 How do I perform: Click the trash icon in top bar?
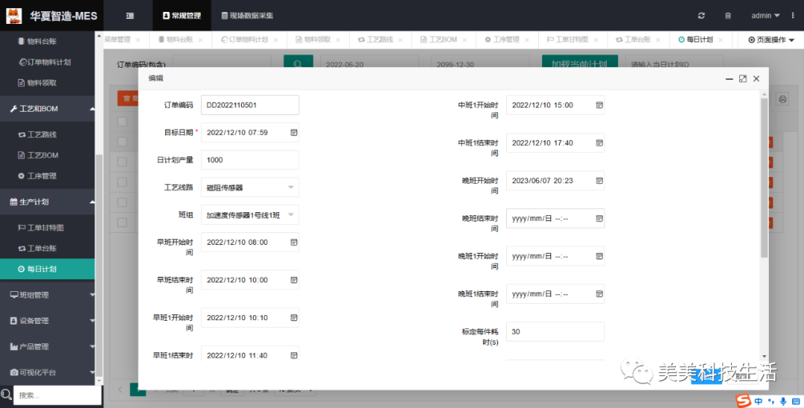727,16
